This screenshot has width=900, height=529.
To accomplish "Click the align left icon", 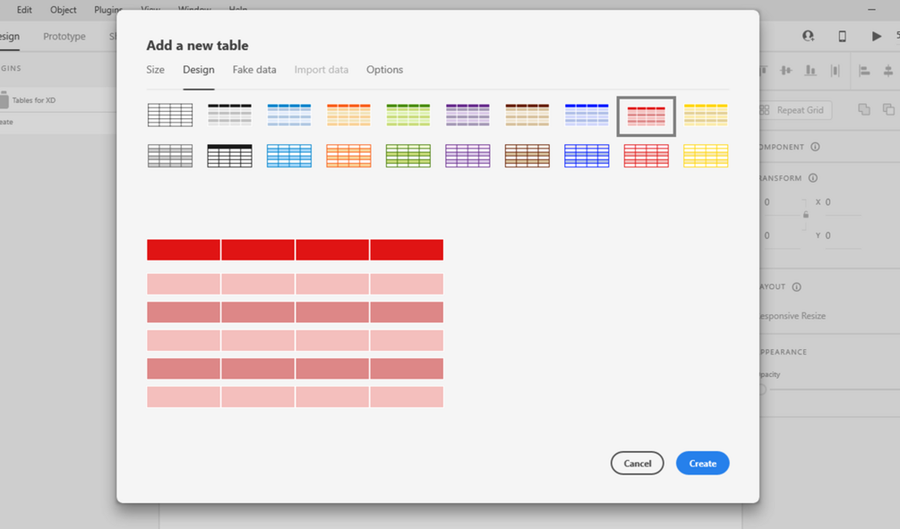I will [x=865, y=71].
